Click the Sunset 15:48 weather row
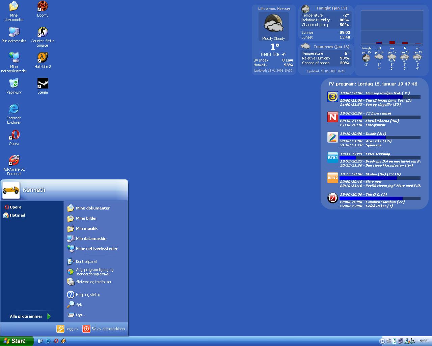The image size is (432, 346). click(326, 37)
